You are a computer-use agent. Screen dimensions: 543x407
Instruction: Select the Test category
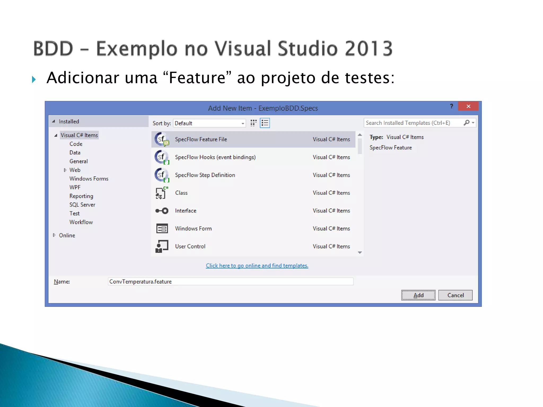(75, 214)
